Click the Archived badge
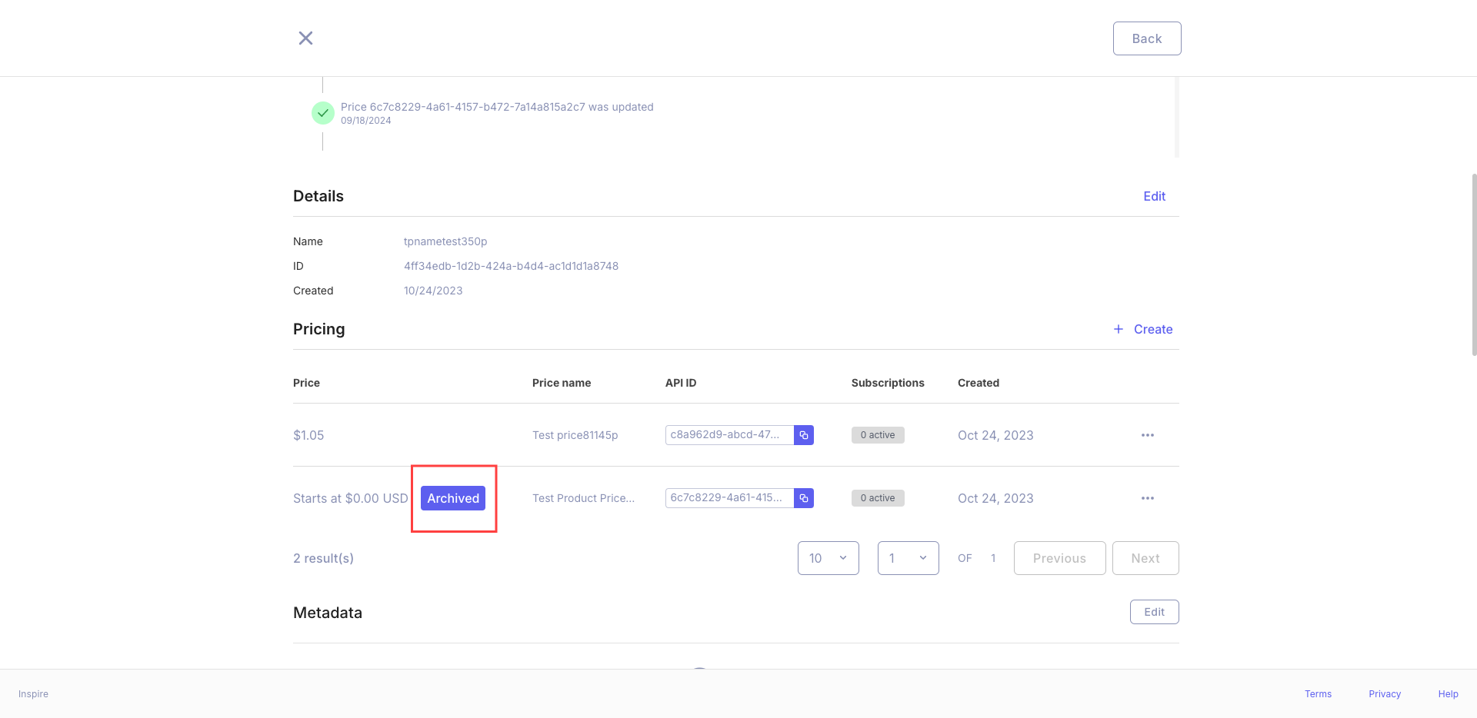Viewport: 1477px width, 718px height. [x=453, y=498]
